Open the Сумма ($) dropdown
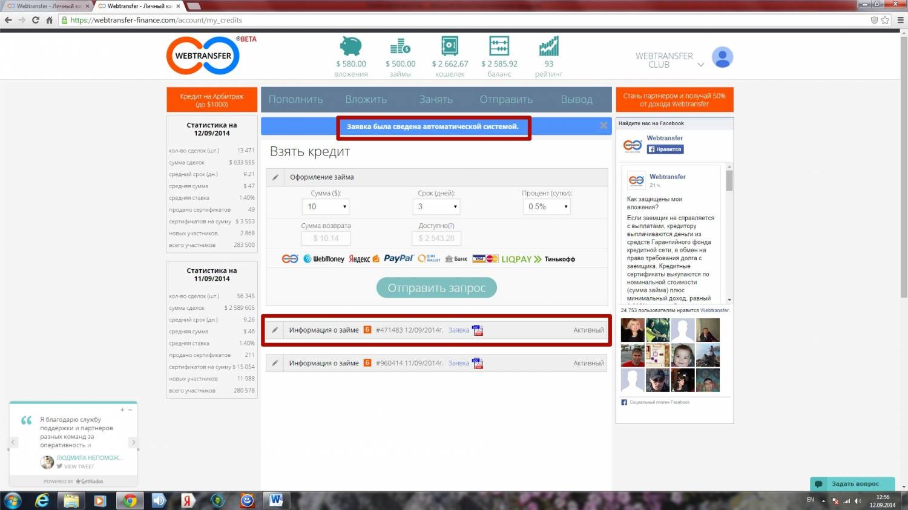Screen dimensions: 908x510 coord(326,206)
